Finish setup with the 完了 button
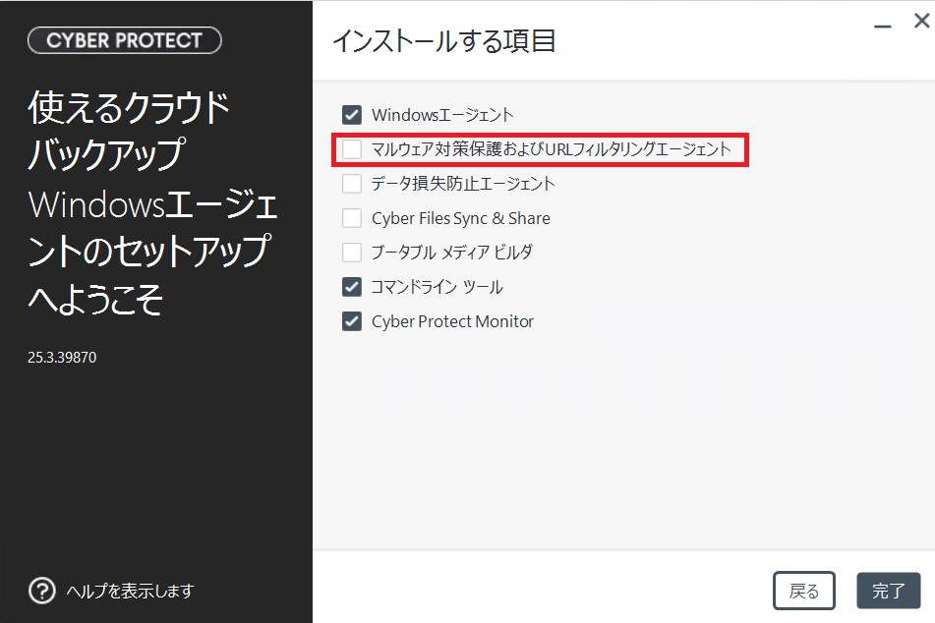Viewport: 935px width, 623px height. coord(889,591)
